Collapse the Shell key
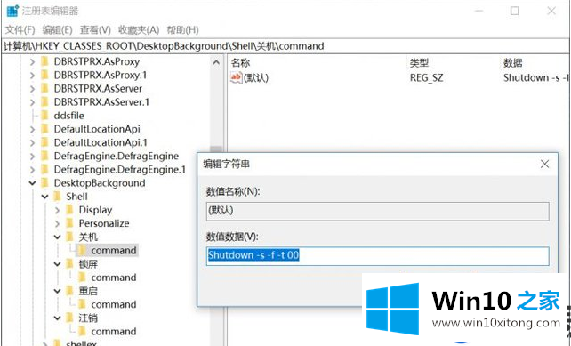Screen dimensions: 571x346 click(44, 197)
